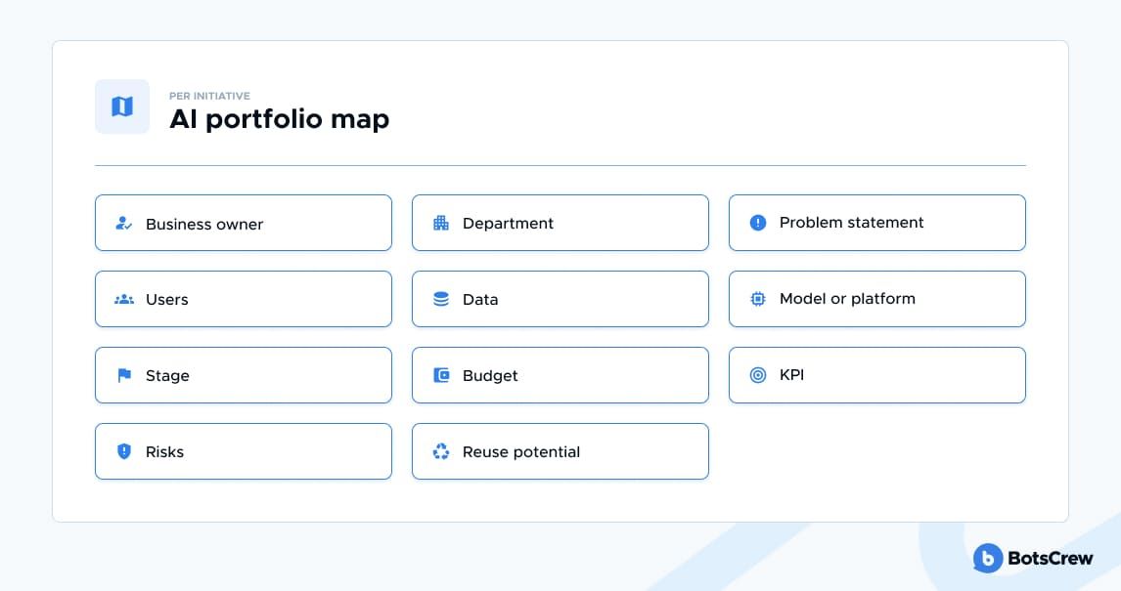This screenshot has height=591, width=1121.
Task: Click the AI portfolio map heading
Action: point(280,119)
